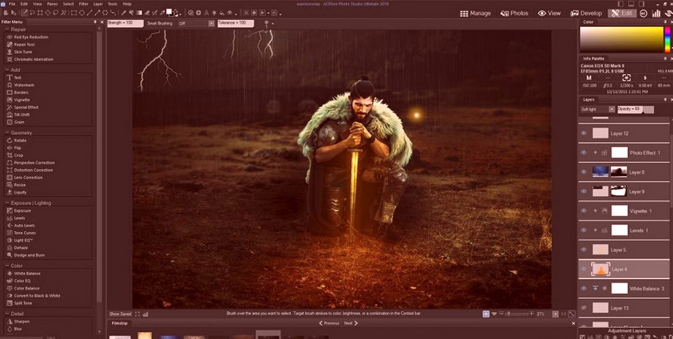
Task: Open the Sharpen filter
Action: (x=18, y=321)
